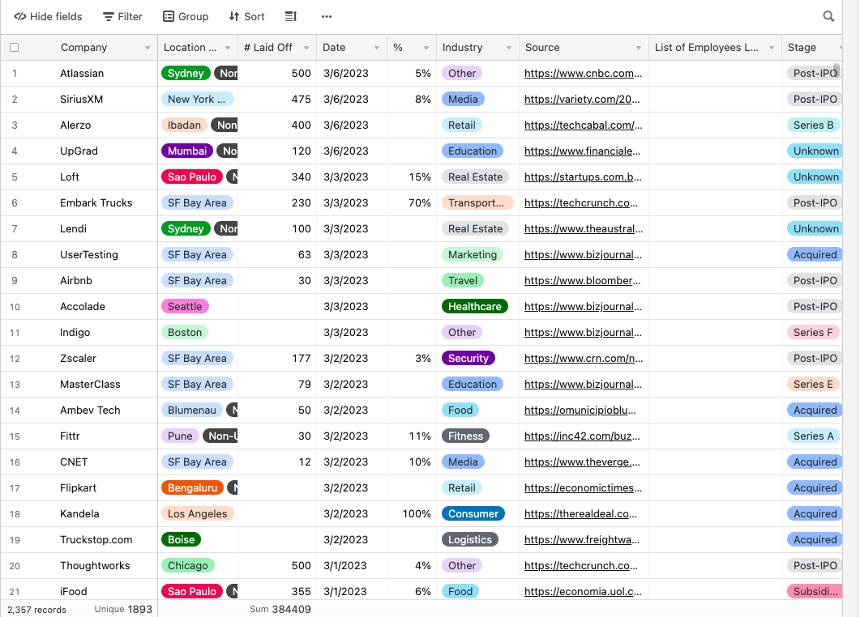Open the Filter options
This screenshot has width=860, height=617.
123,16
